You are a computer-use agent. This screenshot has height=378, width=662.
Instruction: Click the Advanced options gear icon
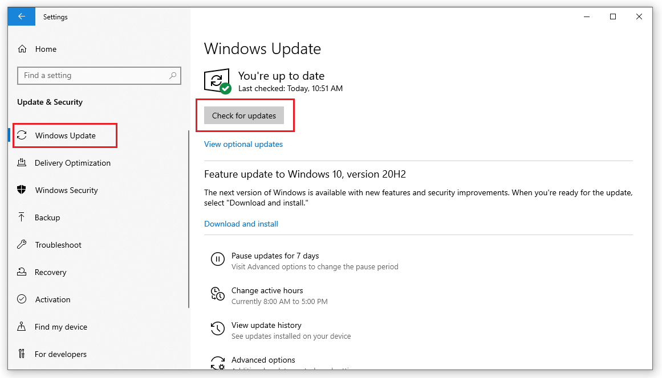pyautogui.click(x=218, y=363)
